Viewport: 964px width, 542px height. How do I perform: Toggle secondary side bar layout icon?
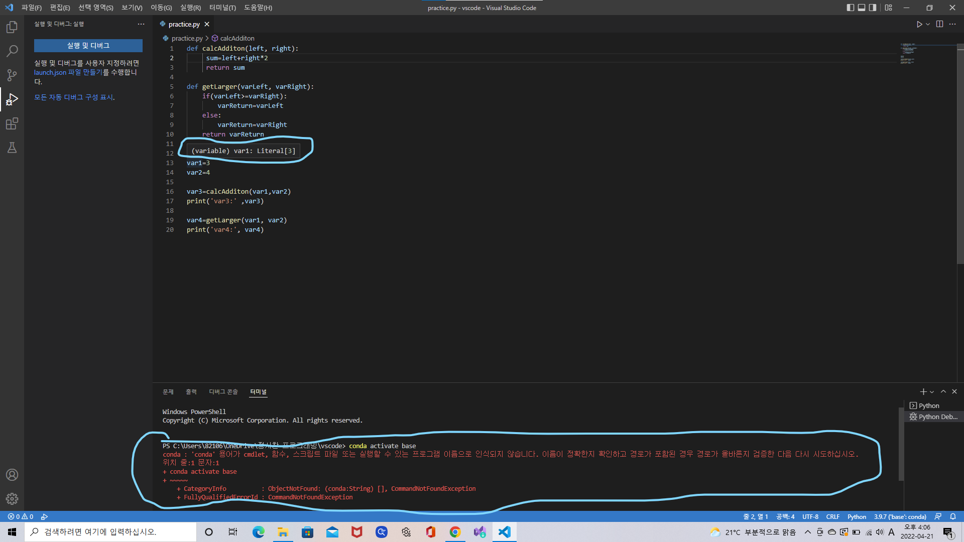pyautogui.click(x=873, y=8)
